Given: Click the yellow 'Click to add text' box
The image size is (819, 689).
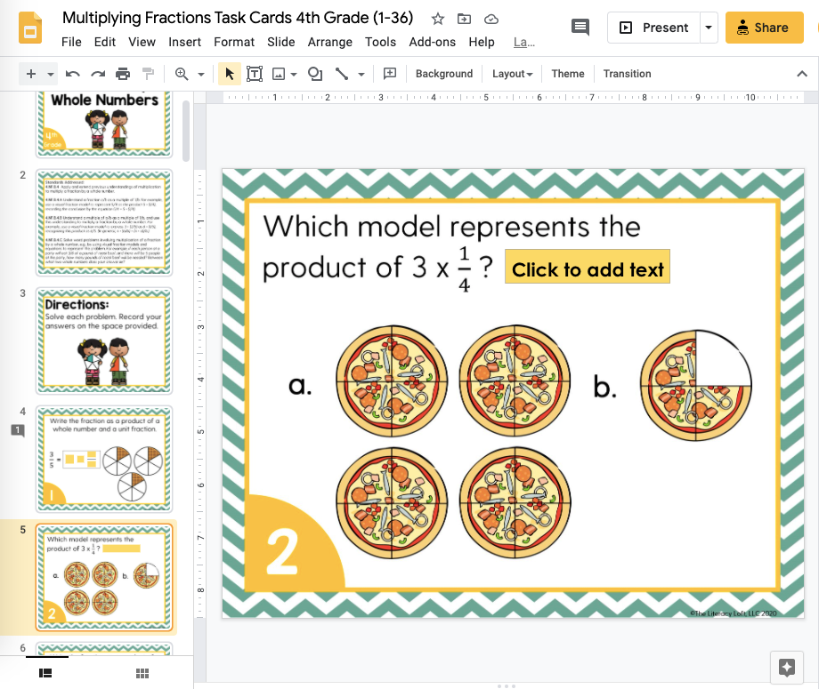Looking at the screenshot, I should [x=588, y=269].
